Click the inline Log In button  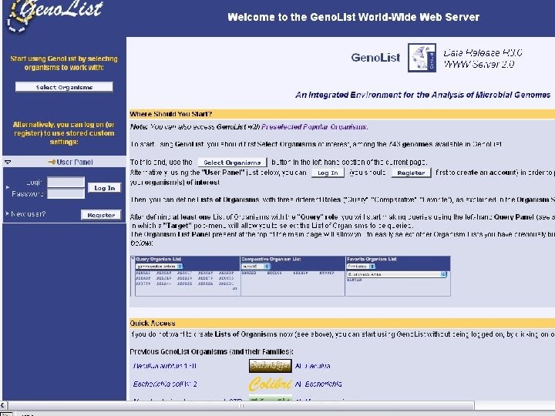[328, 173]
